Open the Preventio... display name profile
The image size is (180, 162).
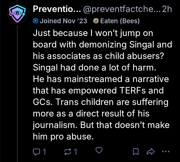tap(57, 10)
